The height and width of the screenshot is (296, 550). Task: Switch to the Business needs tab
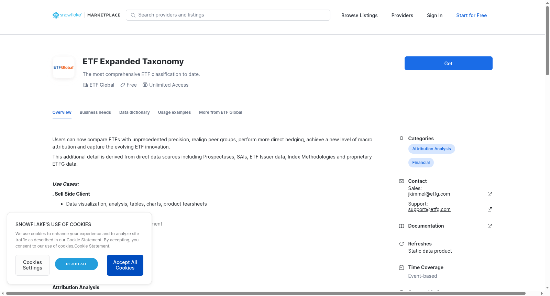pyautogui.click(x=95, y=112)
